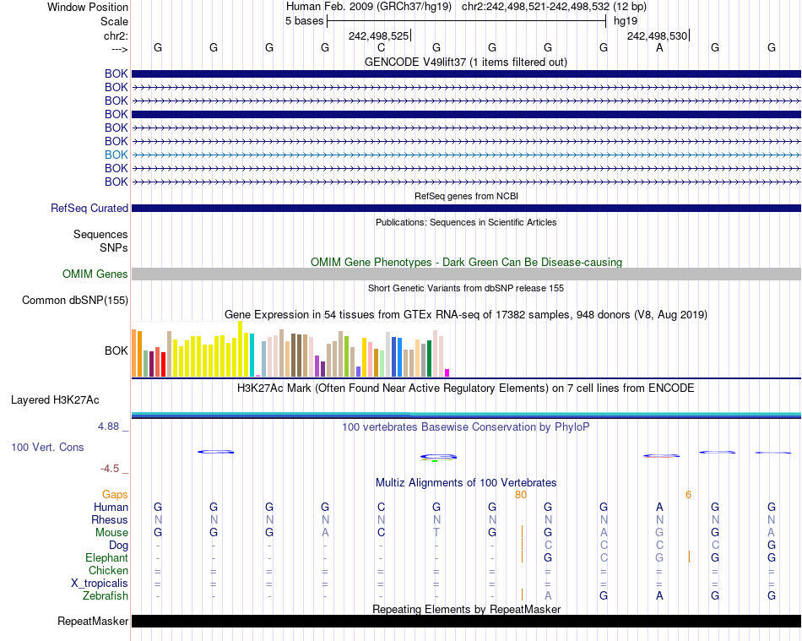Viewport: 802px width, 641px height.
Task: Click the chr2:242,498,521-242,498,532 (12 bp) position text
Action: pos(554,7)
